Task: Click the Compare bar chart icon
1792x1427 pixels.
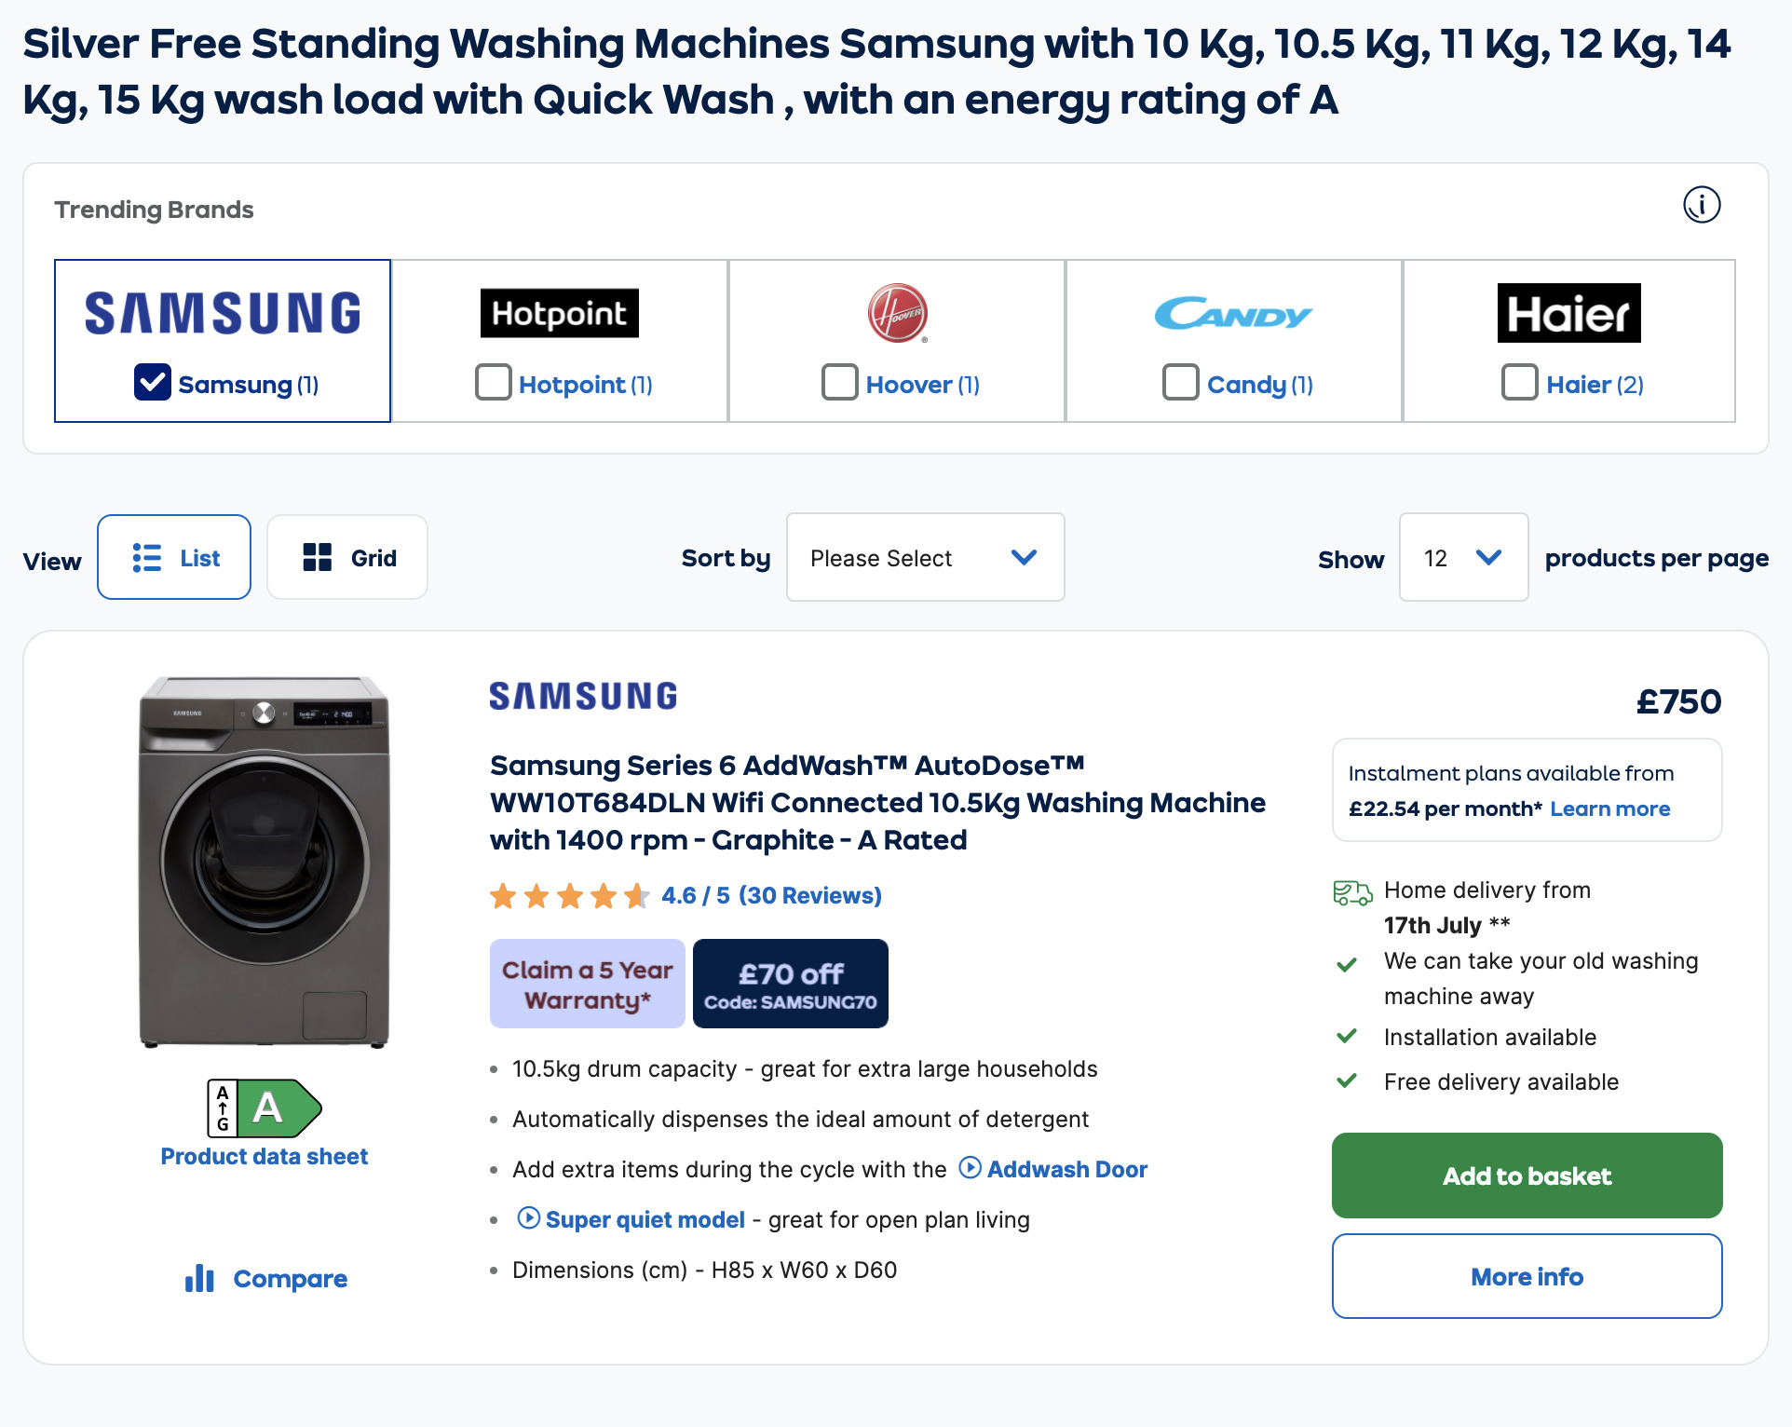Action: tap(199, 1279)
